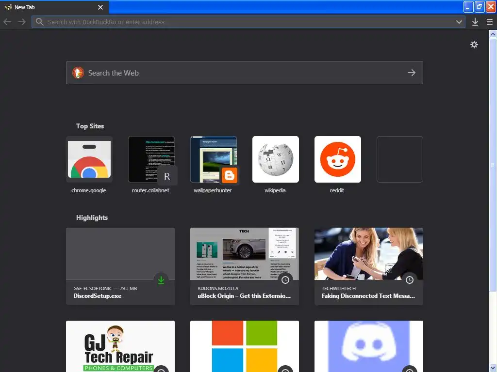Click the chrome.google label text

coord(89,190)
